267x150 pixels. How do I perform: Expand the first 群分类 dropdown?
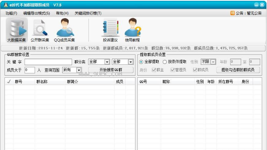pyautogui.click(x=107, y=62)
